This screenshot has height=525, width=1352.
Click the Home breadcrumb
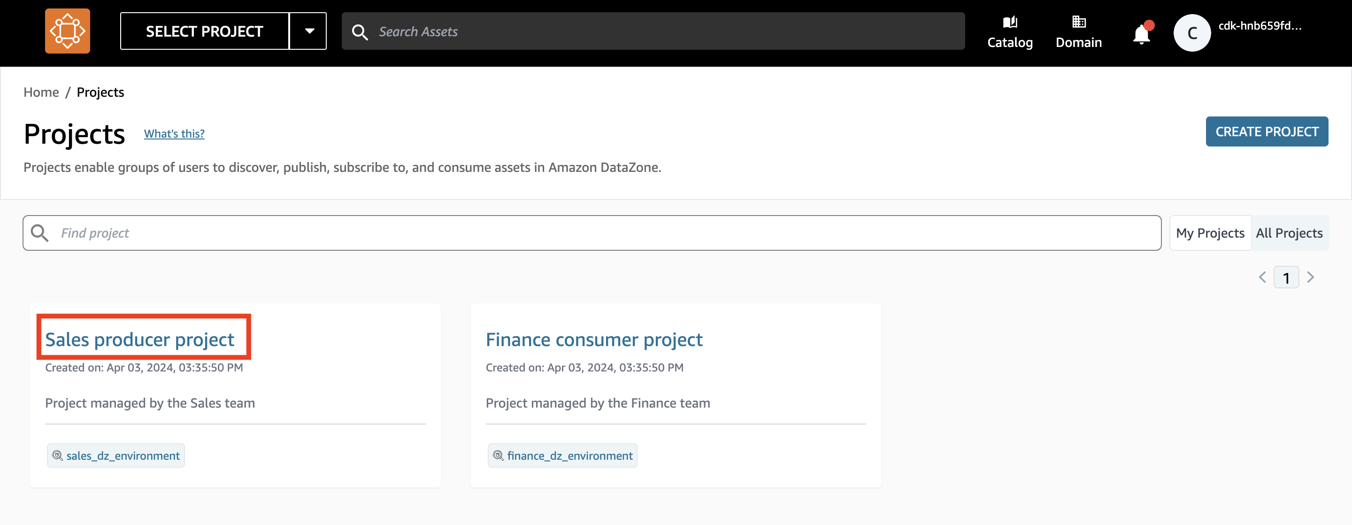(41, 93)
